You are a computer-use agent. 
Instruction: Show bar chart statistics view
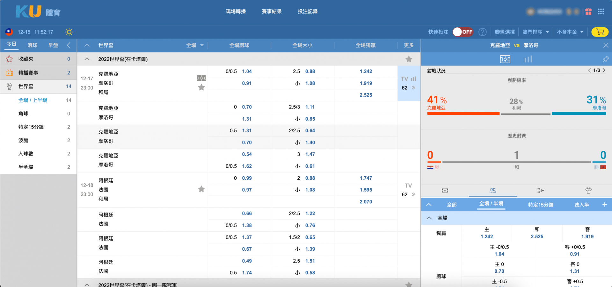(528, 59)
